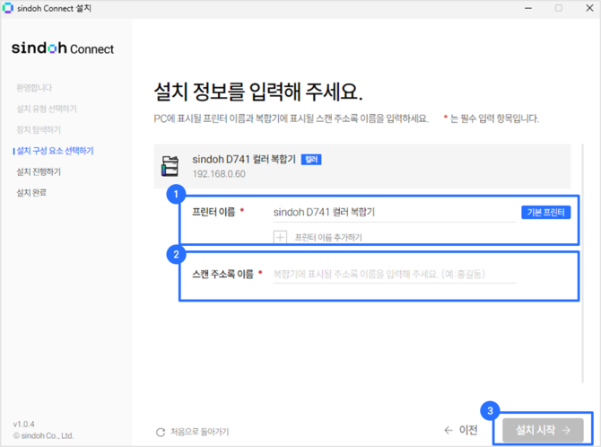Toggle the 기본 프린터 default printer button

(x=545, y=212)
